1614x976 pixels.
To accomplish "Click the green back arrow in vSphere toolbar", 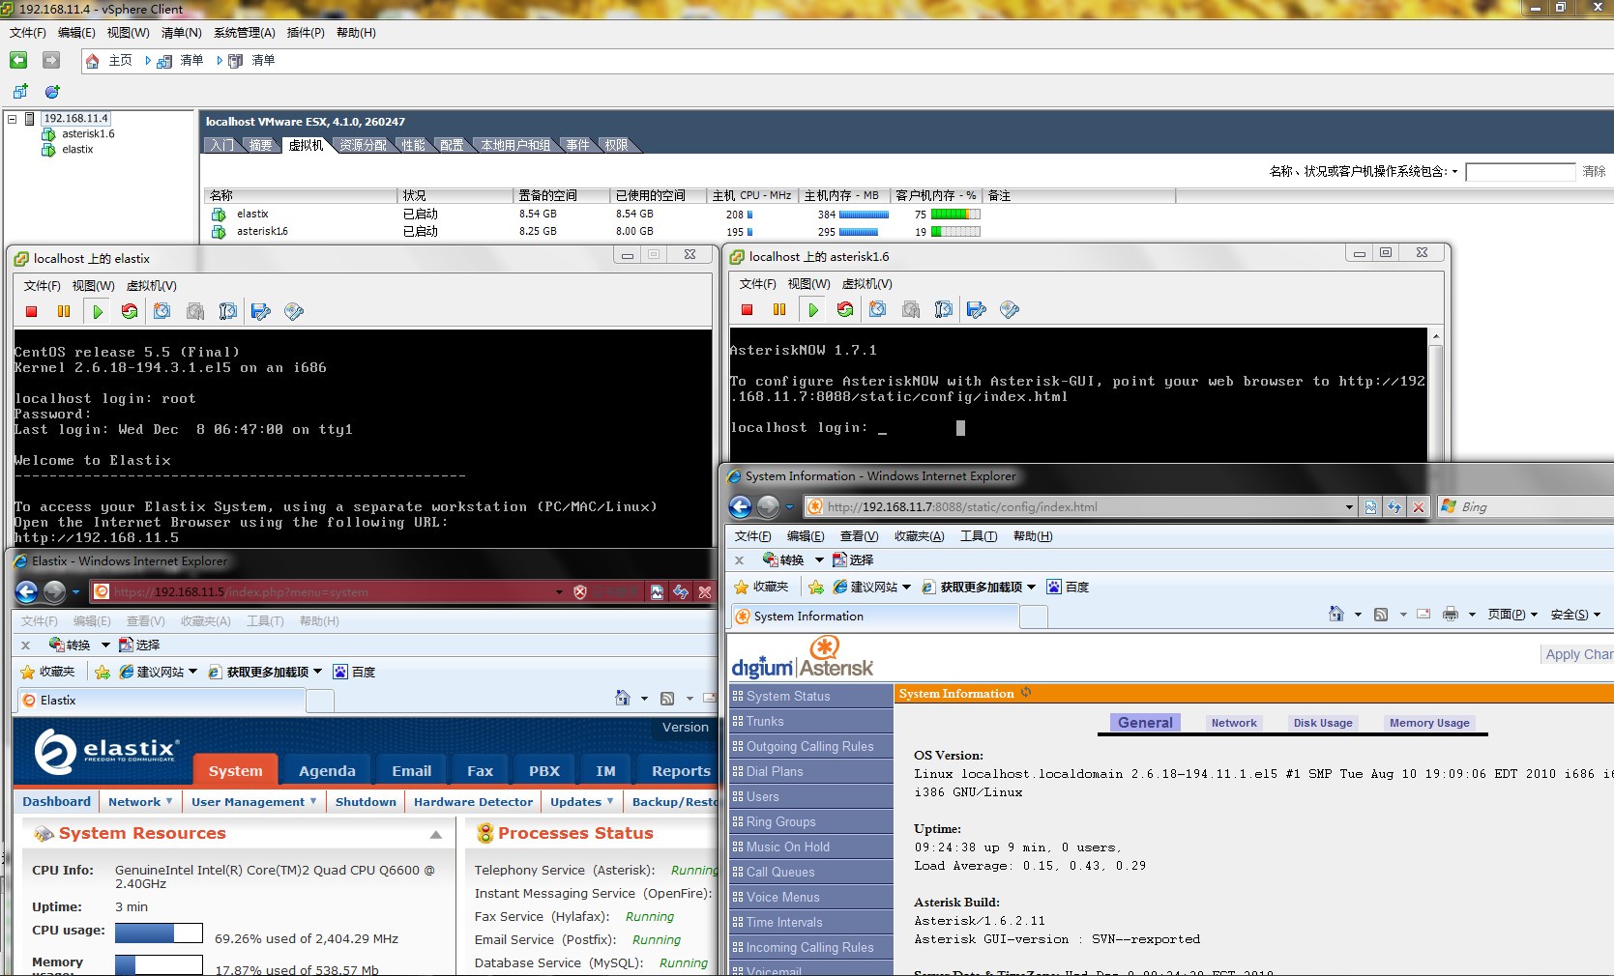I will (x=18, y=60).
